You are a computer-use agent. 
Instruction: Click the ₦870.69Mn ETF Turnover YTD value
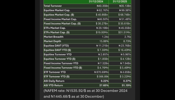(101, 72)
